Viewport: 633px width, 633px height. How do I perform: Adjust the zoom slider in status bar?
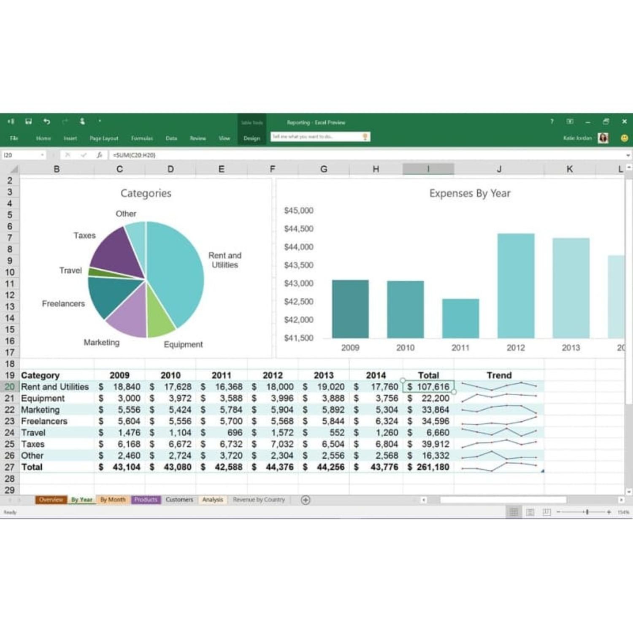point(587,512)
